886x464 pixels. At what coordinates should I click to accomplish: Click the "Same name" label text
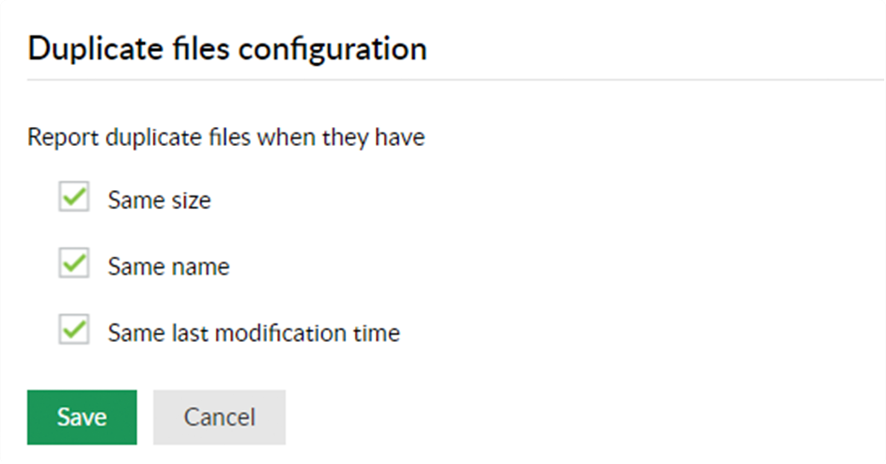pyautogui.click(x=168, y=266)
